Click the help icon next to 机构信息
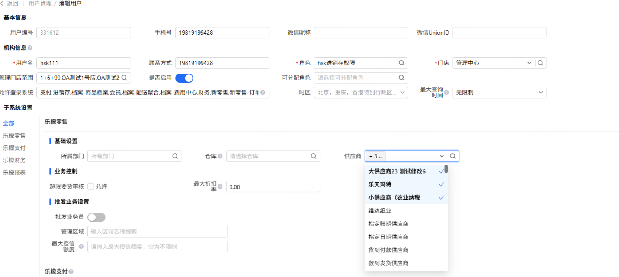The image size is (619, 277). (30, 48)
